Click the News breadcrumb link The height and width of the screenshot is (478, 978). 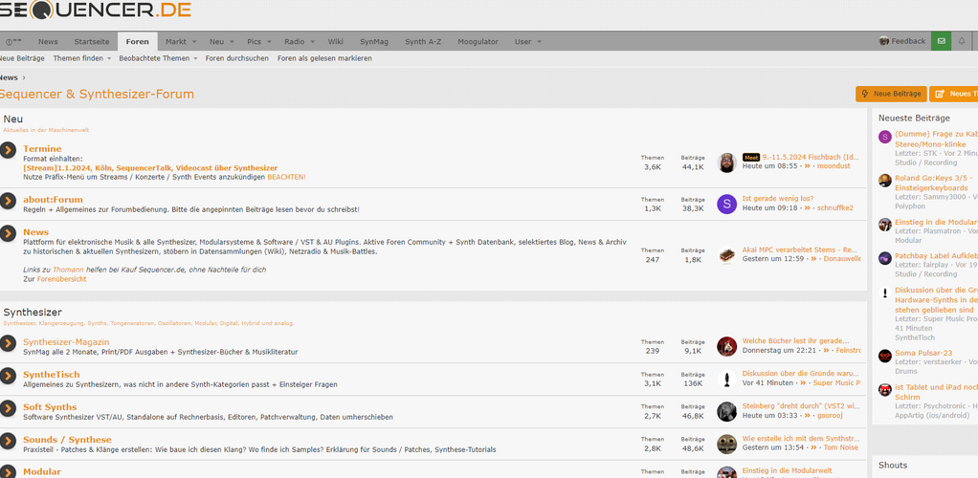[9, 77]
